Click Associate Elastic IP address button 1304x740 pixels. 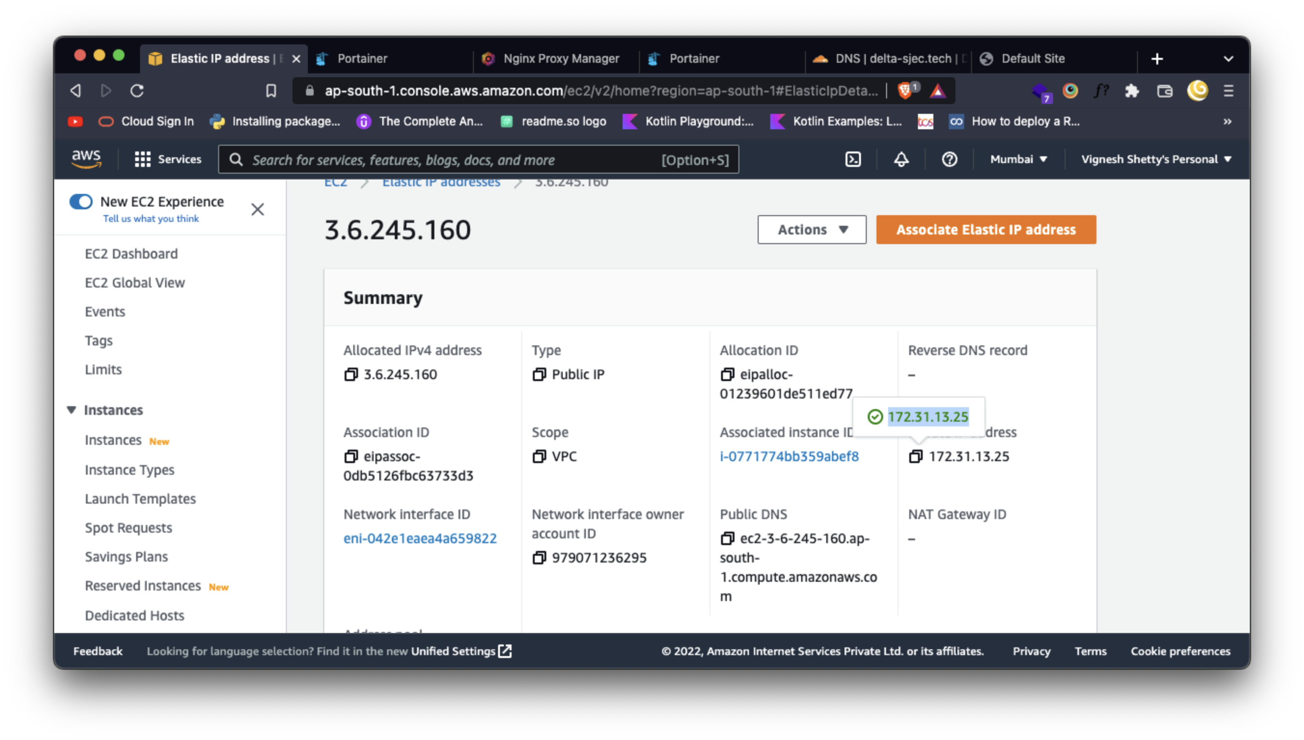click(x=985, y=230)
